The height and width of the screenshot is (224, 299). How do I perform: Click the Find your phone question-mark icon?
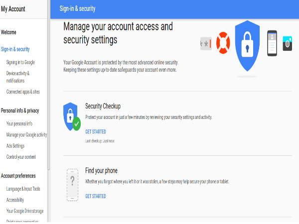click(73, 184)
